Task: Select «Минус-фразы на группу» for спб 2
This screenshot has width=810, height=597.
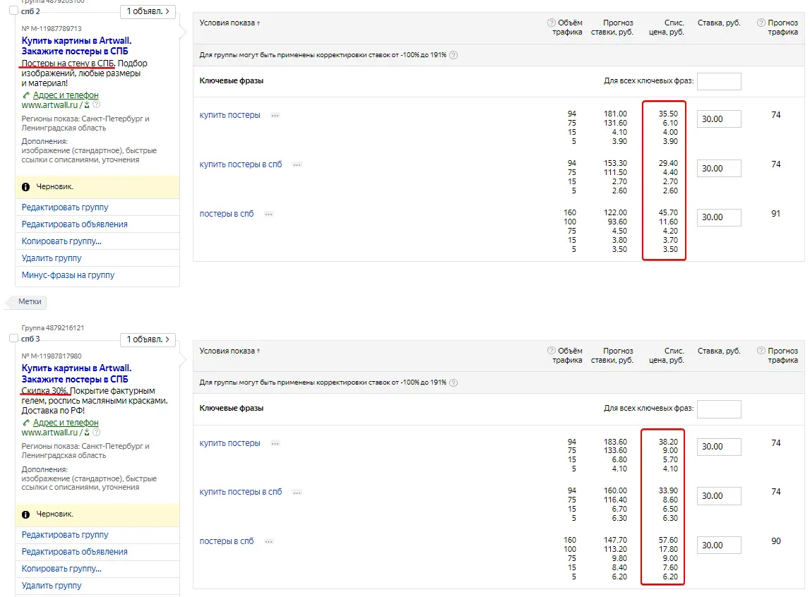Action: click(x=68, y=275)
